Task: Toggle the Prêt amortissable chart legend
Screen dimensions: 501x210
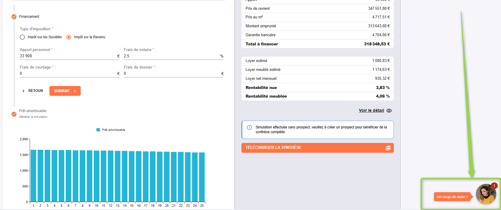Action: tap(111, 130)
